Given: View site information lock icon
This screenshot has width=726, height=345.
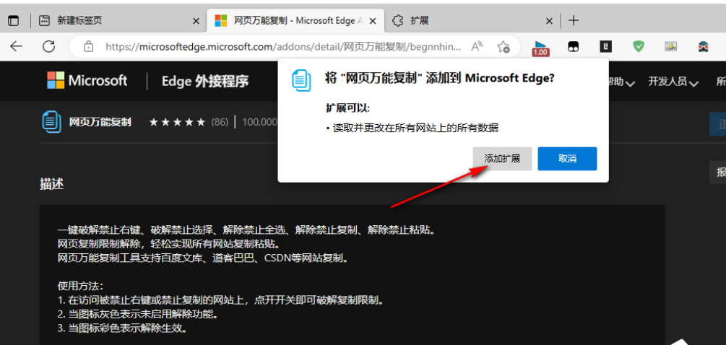Looking at the screenshot, I should point(88,46).
